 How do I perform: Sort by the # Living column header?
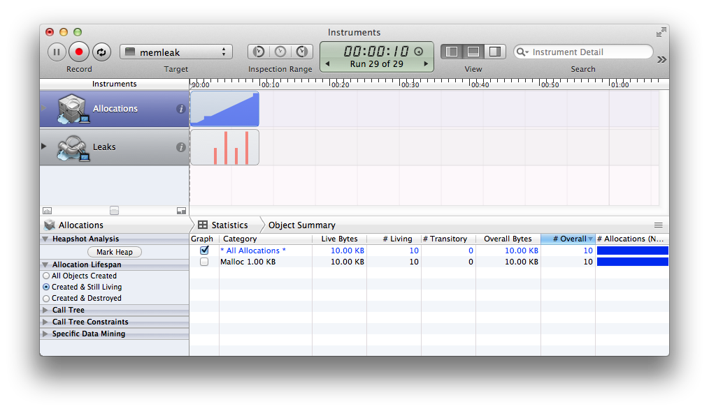394,239
